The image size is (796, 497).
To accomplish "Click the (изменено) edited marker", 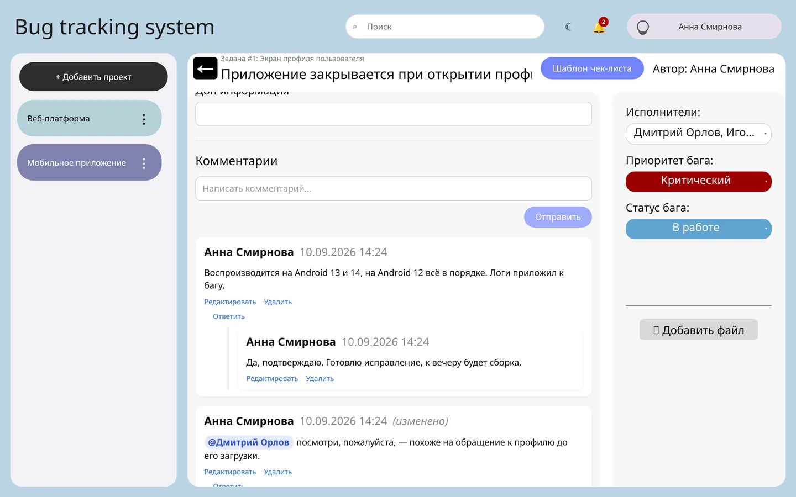I will point(420,421).
